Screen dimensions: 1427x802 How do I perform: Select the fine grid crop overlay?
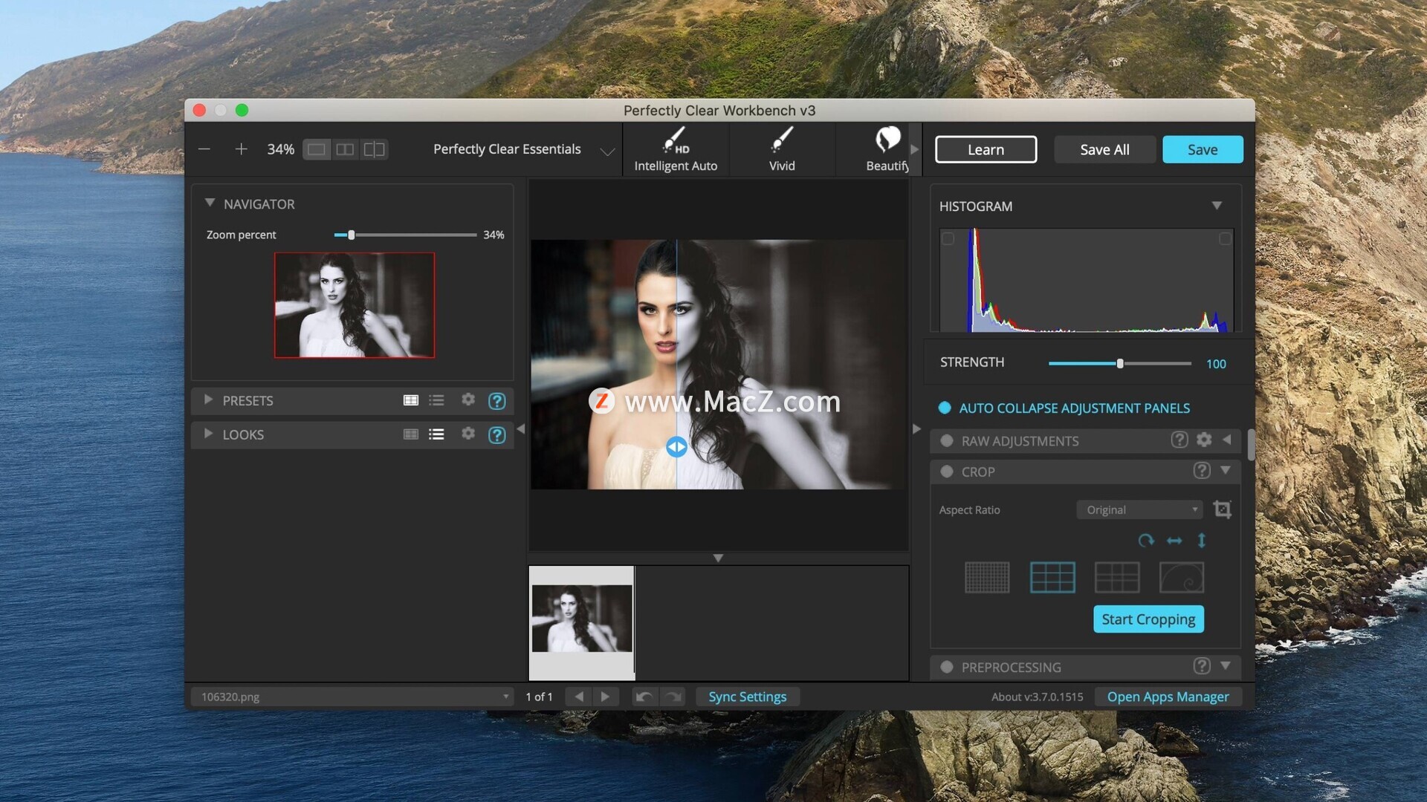[987, 577]
